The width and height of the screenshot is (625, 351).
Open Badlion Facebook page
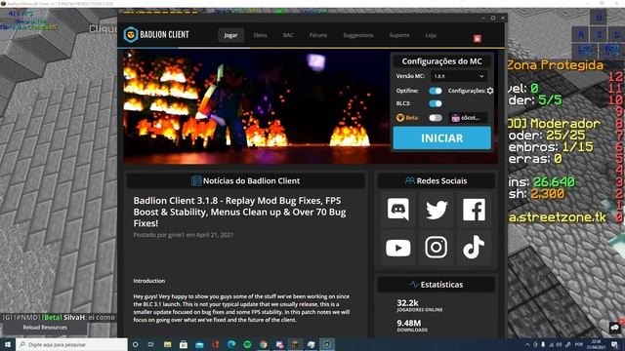tap(474, 209)
